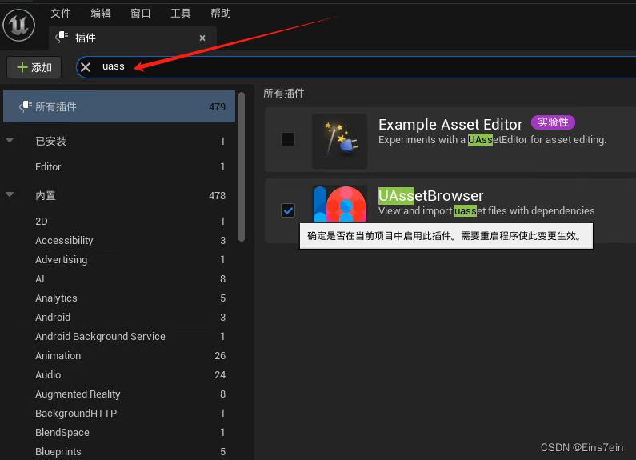Select the Accessibility category
The width and height of the screenshot is (636, 460).
point(119,241)
